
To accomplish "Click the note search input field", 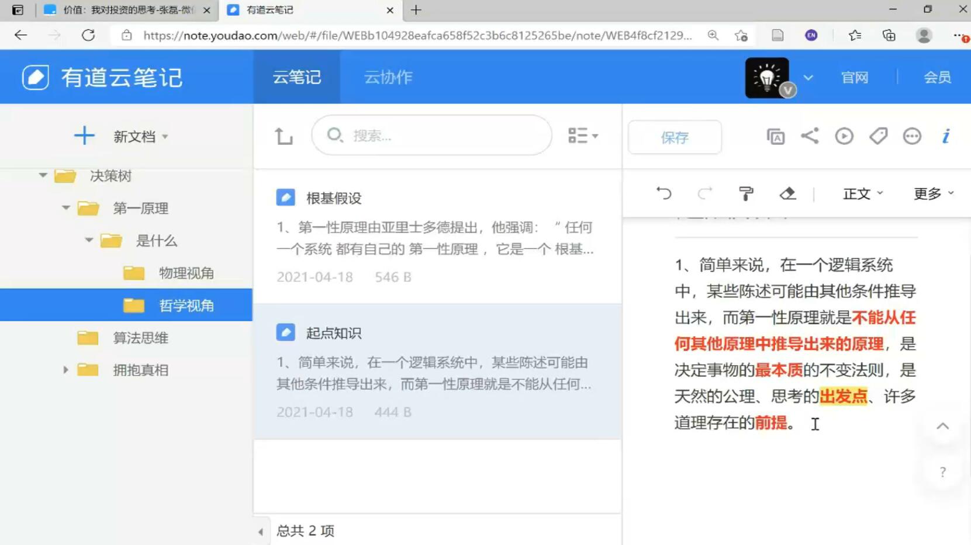I will (431, 135).
